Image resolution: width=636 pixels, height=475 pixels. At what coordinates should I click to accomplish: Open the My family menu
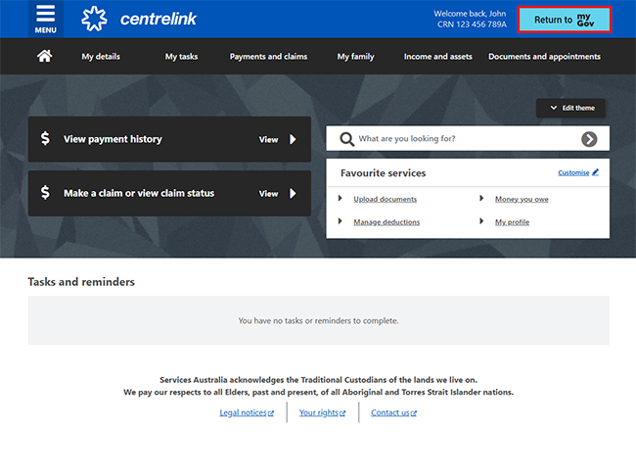pos(355,57)
